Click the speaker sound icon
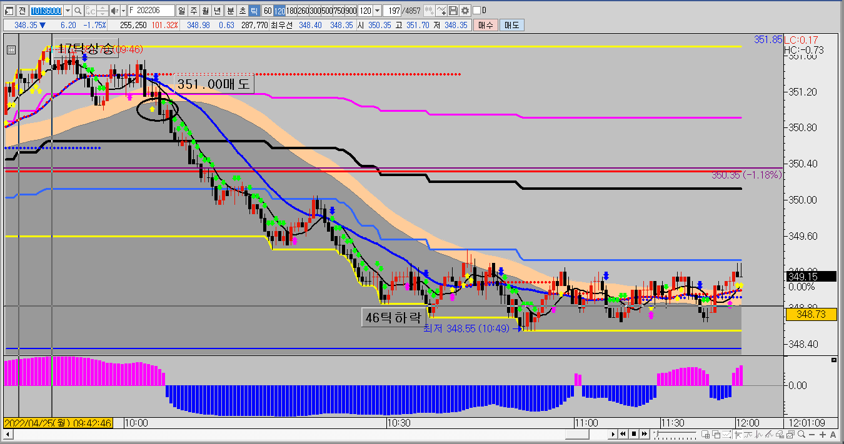The image size is (844, 444). [115, 11]
